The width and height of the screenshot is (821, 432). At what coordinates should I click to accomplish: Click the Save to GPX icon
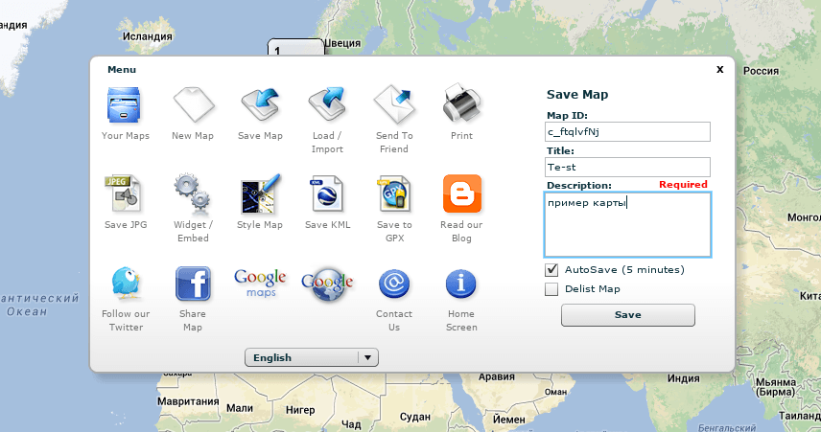click(x=393, y=194)
